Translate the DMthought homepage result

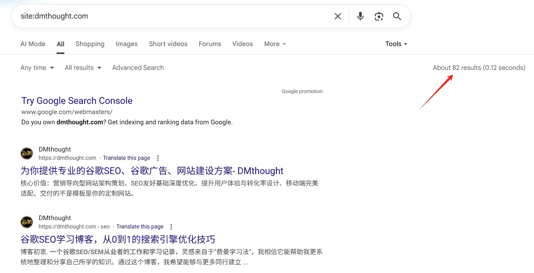click(x=126, y=158)
